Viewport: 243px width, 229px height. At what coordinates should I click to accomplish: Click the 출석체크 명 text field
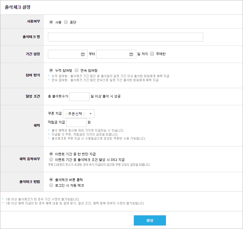(x=125, y=37)
